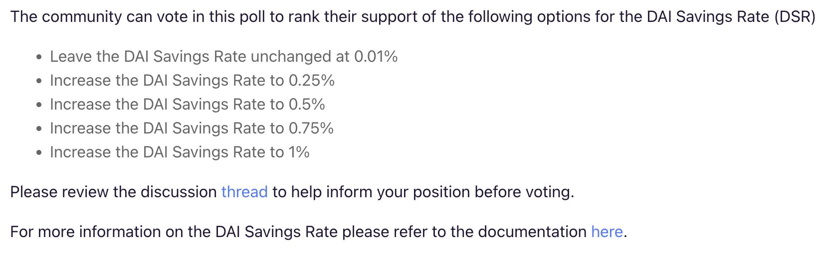Click the bullet beside the 0.75% option
Viewport: 816px width, 258px height.
(x=39, y=129)
